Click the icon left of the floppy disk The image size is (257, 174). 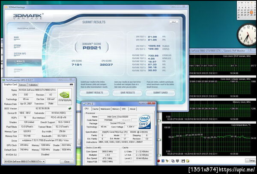177,161
